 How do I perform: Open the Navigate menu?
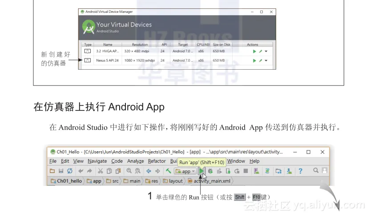[x=97, y=161]
